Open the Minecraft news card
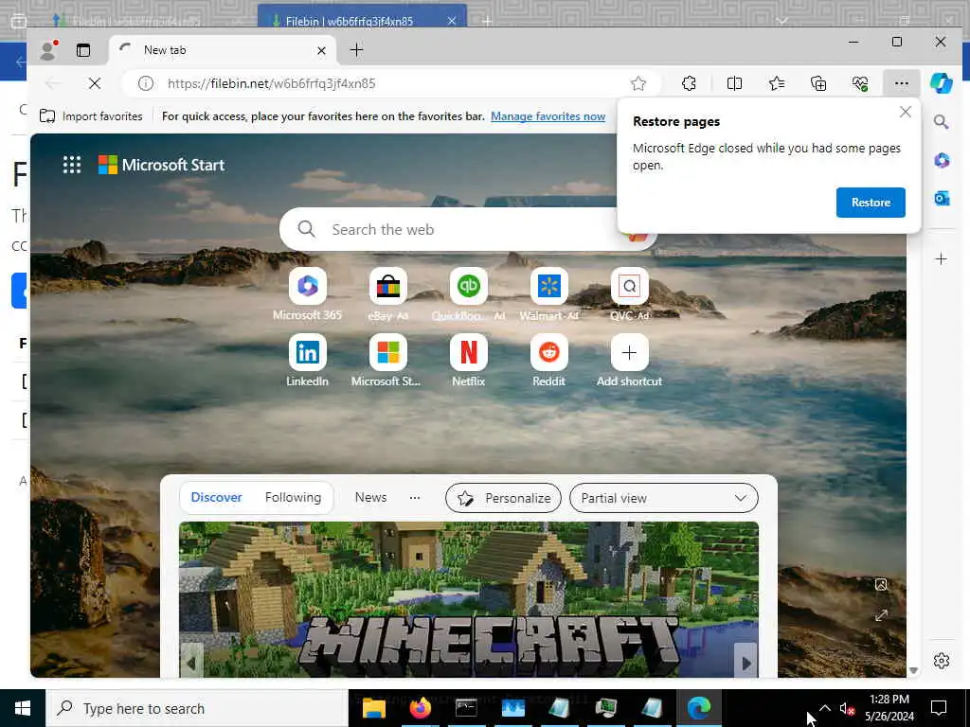The width and height of the screenshot is (970, 727). click(x=468, y=599)
